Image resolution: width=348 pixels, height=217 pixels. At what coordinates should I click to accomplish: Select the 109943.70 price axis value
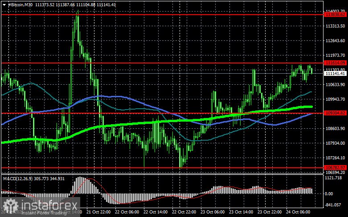pos(335,99)
